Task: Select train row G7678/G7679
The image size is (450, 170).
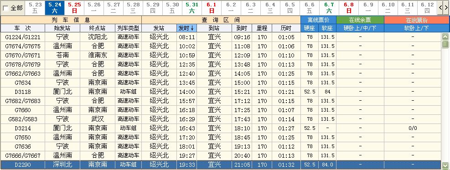Action: tap(221, 64)
